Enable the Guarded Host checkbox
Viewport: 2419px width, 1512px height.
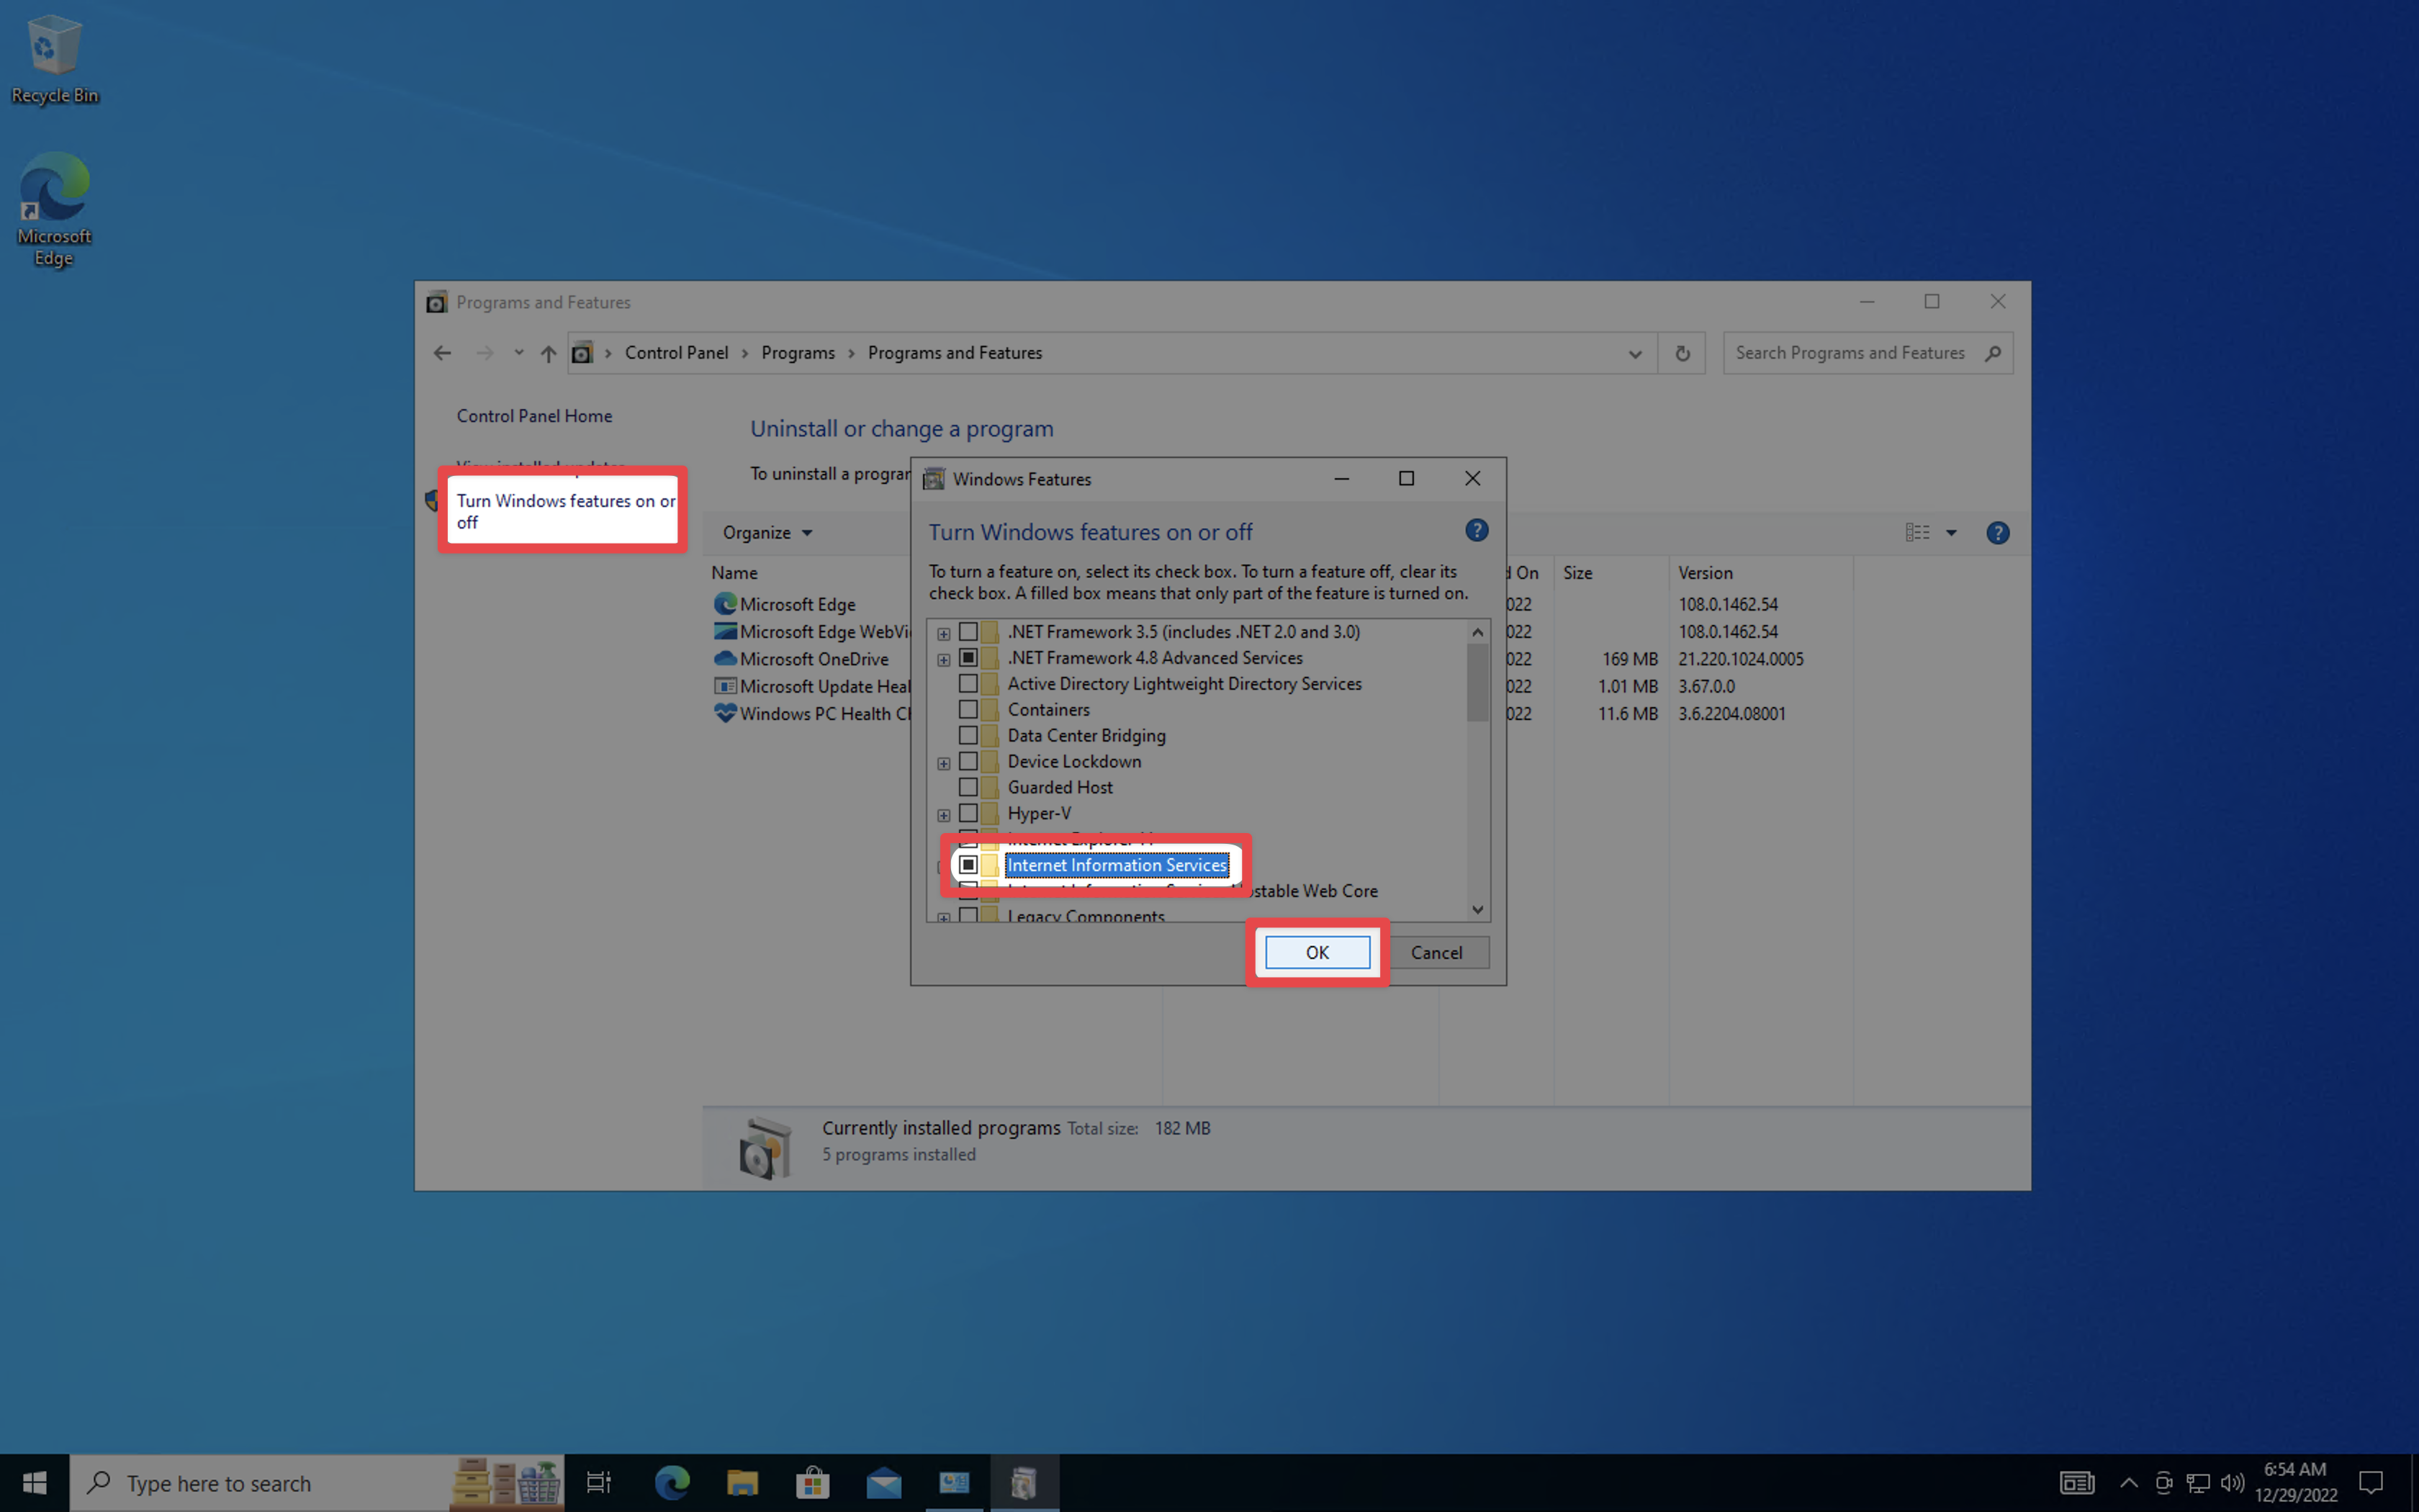click(x=968, y=787)
